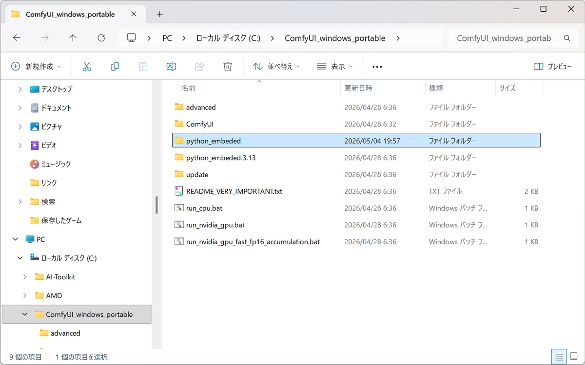The image size is (585, 365).
Task: Click the ComfyUI folder icon in file list
Action: (x=179, y=124)
